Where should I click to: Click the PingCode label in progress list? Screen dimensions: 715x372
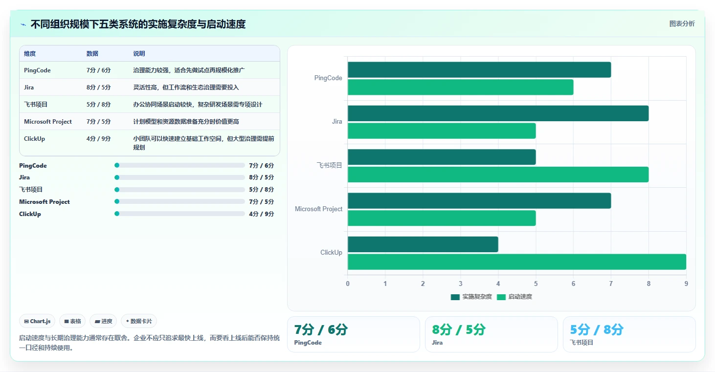point(33,165)
